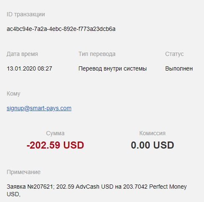204x202 pixels.
Task: Click the trailing USD, note line
Action: [13, 194]
